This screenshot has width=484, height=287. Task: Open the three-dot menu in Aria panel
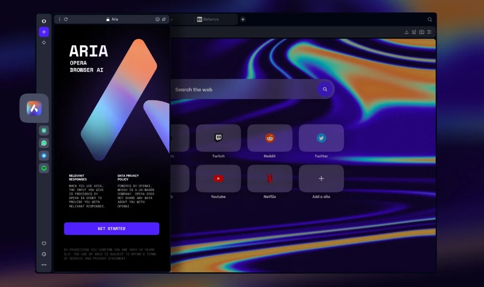tap(59, 19)
